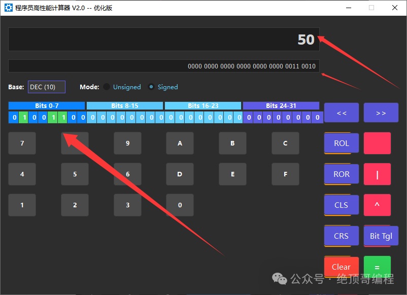Toggle the first bit cell under Bits 24-31

[x=249, y=118]
